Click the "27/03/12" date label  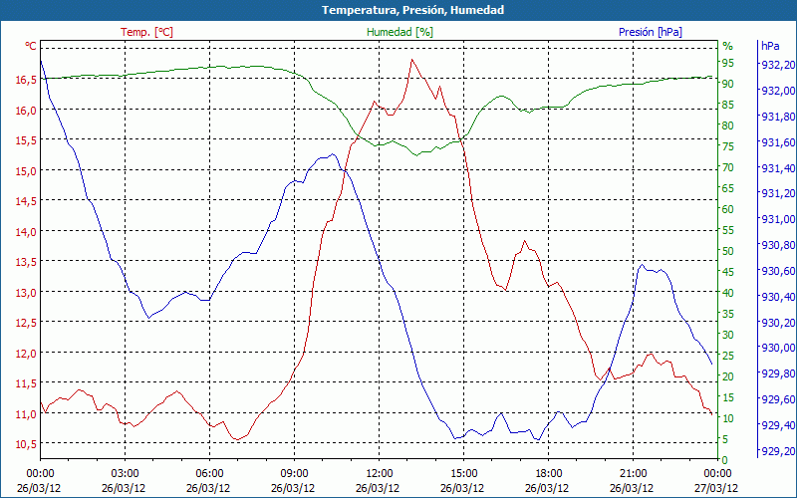pos(716,488)
